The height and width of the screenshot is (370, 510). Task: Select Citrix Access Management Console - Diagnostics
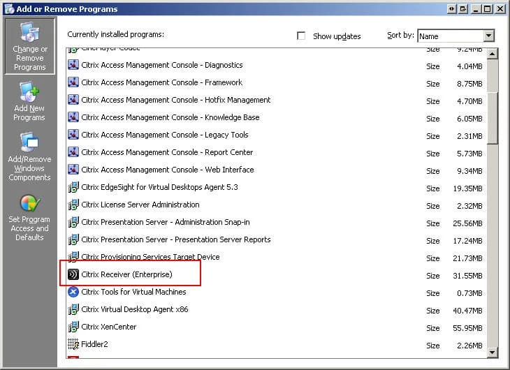click(x=162, y=65)
